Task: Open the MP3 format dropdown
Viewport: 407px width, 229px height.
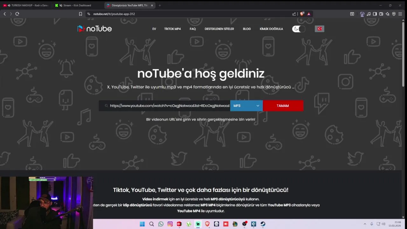Action: [x=246, y=106]
